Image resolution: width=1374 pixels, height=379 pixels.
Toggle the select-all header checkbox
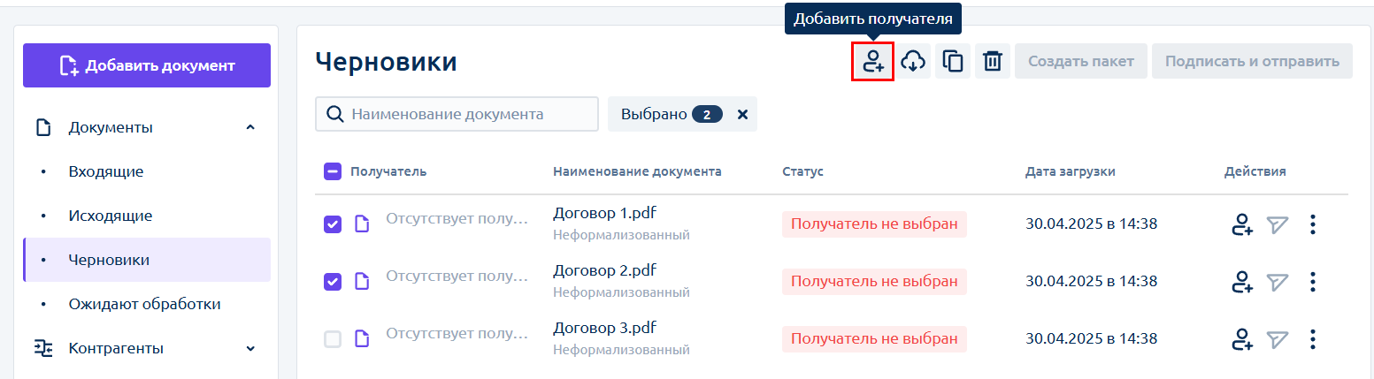pos(333,171)
